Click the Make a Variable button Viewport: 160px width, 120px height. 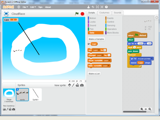[x=96, y=39]
